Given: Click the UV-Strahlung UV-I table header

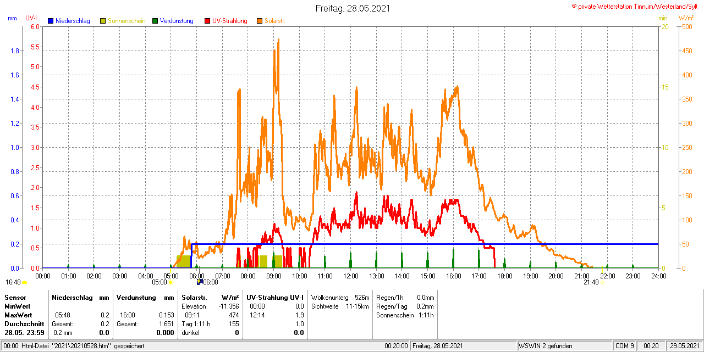Looking at the screenshot, I should [275, 297].
